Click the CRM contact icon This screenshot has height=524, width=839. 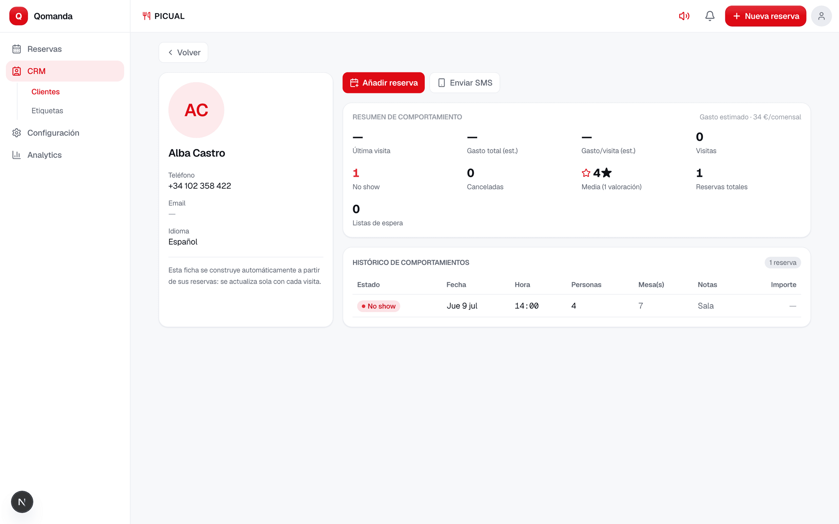pos(17,71)
